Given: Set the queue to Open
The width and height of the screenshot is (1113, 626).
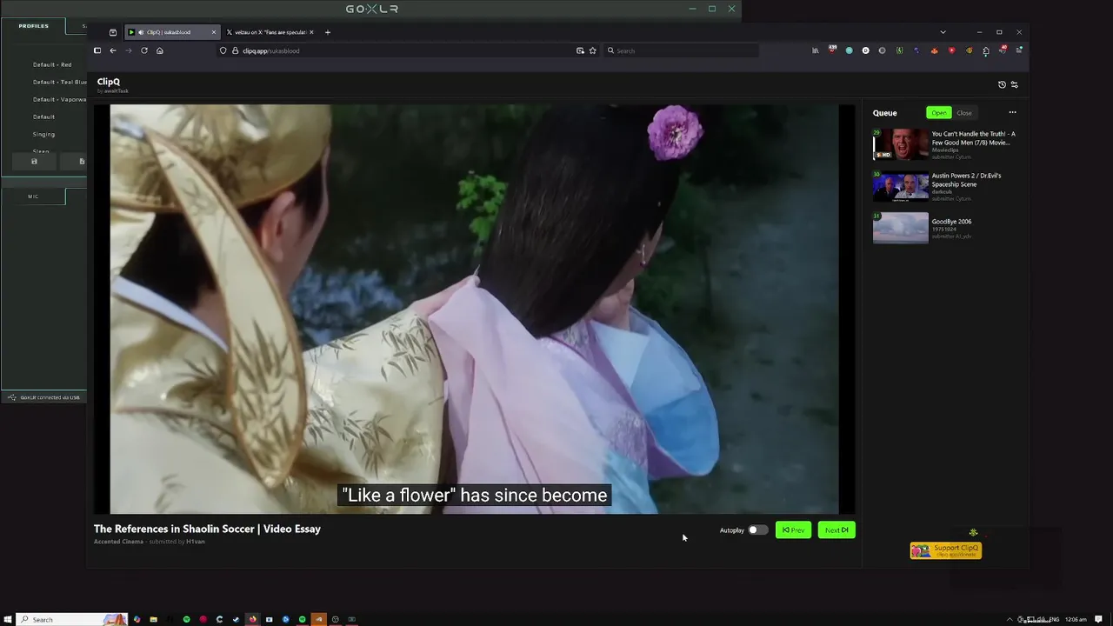Looking at the screenshot, I should point(939,113).
